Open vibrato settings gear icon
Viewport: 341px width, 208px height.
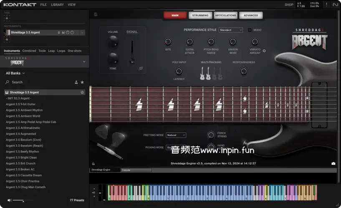coord(264,51)
